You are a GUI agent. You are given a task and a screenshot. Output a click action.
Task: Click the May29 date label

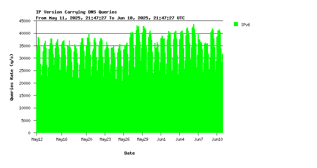pyautogui.click(x=142, y=139)
